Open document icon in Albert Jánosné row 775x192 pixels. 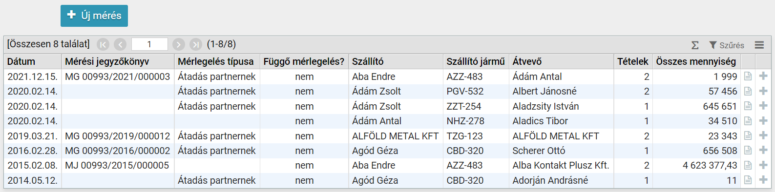click(x=748, y=91)
